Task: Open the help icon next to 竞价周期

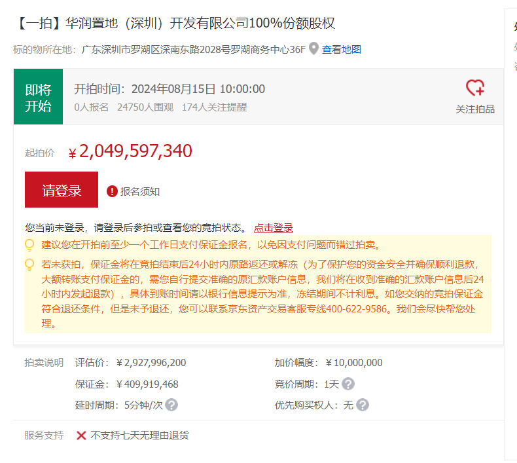Action: click(x=348, y=384)
